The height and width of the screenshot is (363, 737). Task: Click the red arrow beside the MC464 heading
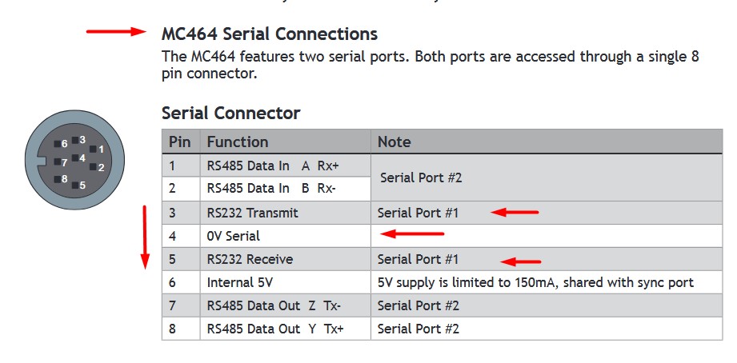click(117, 32)
